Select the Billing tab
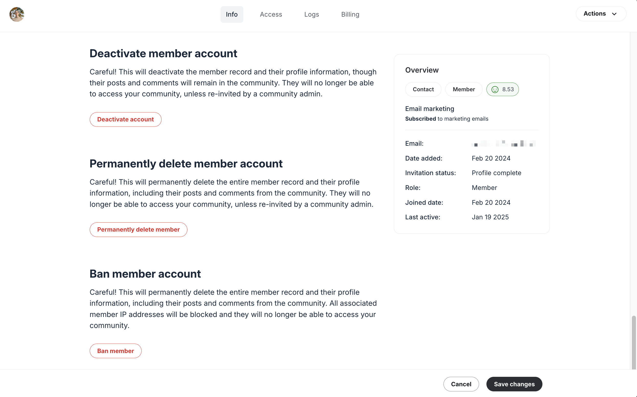Screen dimensions: 637x397 350,14
